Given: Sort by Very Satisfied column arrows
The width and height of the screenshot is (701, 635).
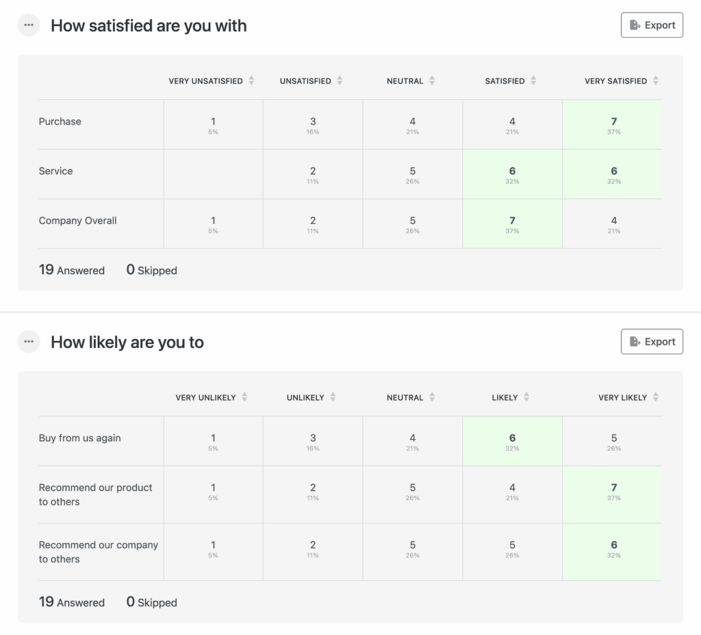Looking at the screenshot, I should pos(656,81).
